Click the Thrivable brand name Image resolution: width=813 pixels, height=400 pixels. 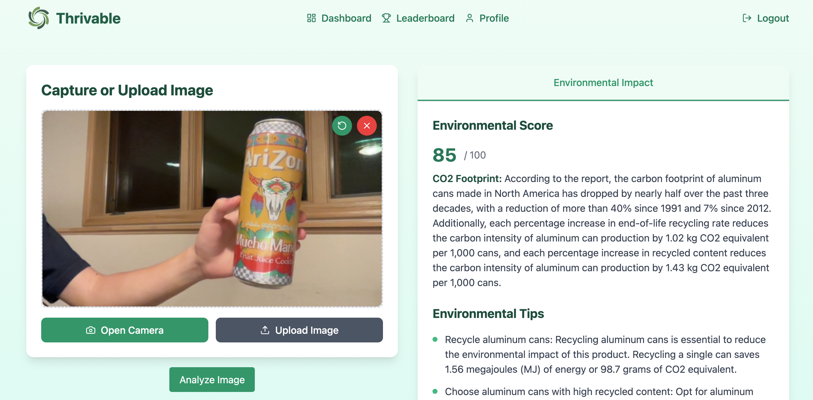[88, 18]
